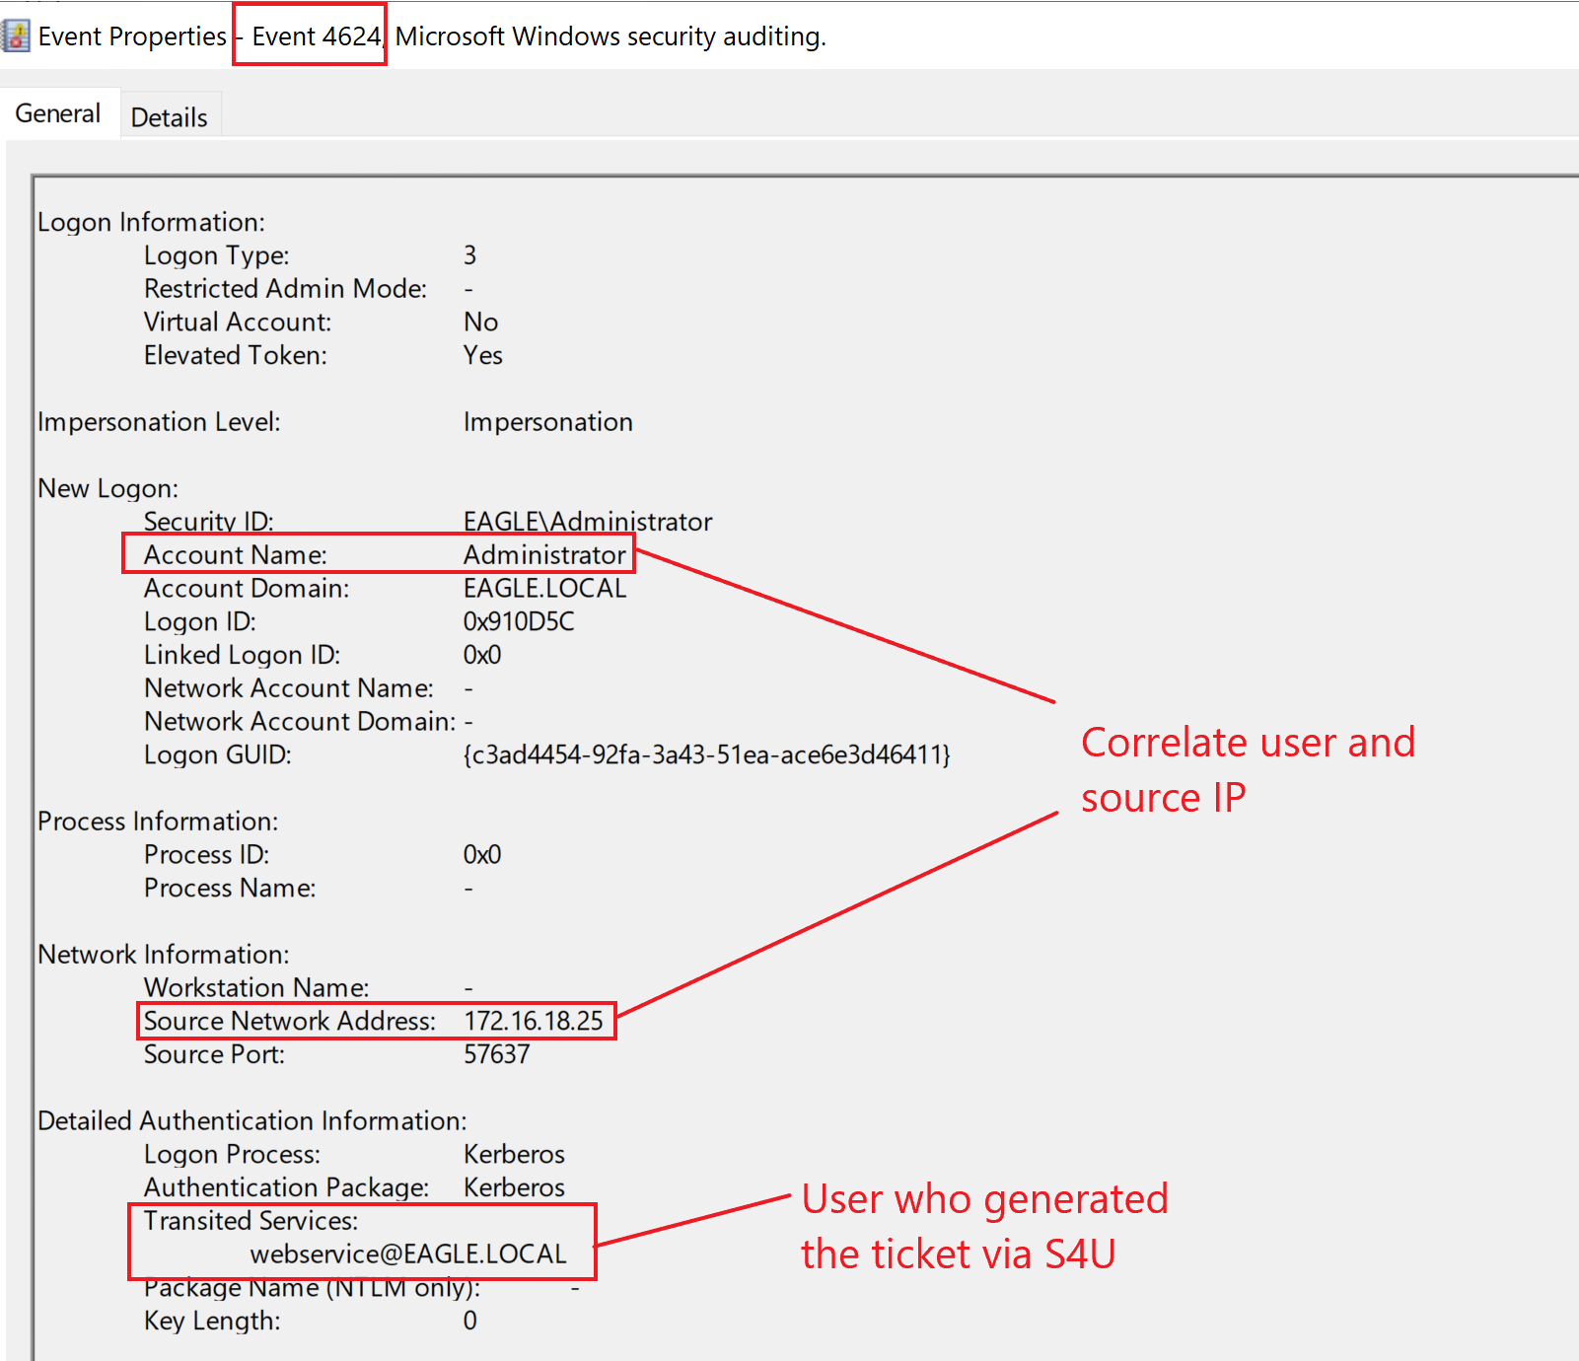Click the Linked Logon ID value 0x0
1579x1361 pixels.
pyautogui.click(x=482, y=655)
